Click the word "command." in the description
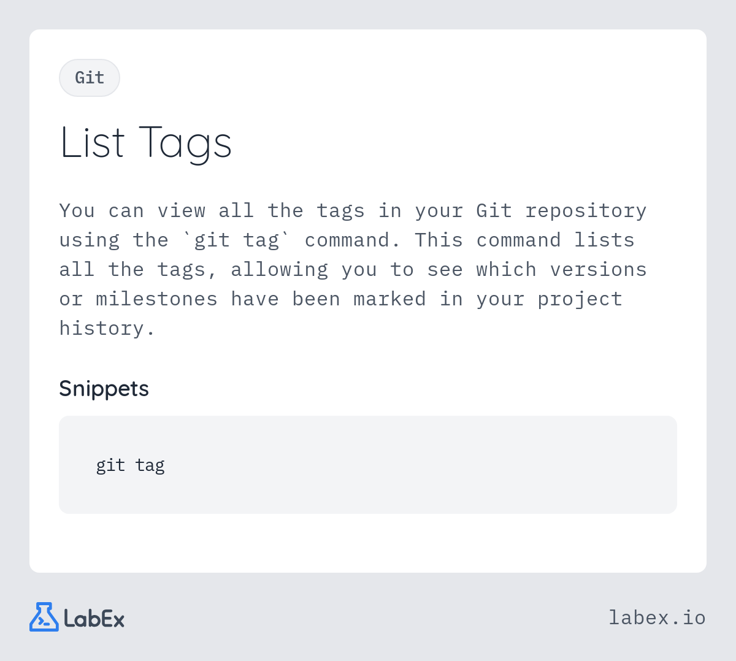736x661 pixels. click(x=353, y=240)
